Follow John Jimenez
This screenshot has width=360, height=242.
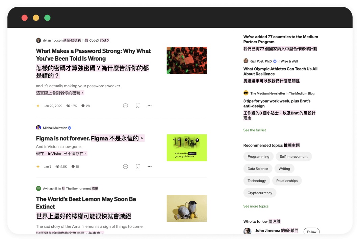(x=311, y=232)
